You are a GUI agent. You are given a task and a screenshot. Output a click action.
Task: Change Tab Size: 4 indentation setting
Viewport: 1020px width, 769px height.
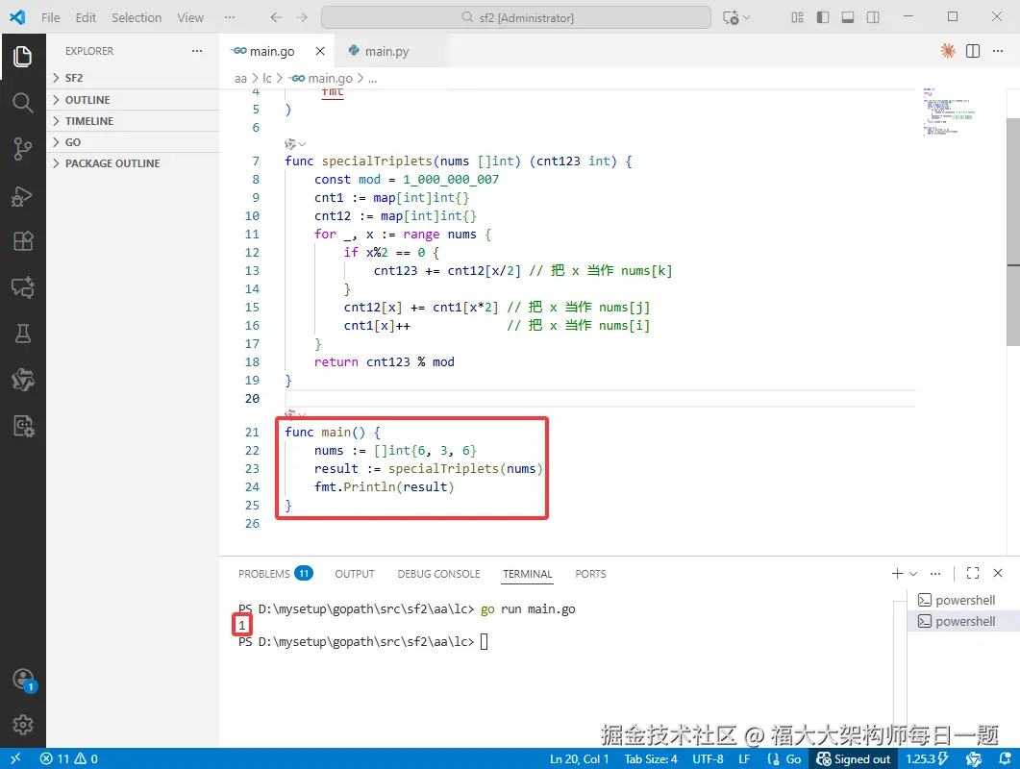651,758
